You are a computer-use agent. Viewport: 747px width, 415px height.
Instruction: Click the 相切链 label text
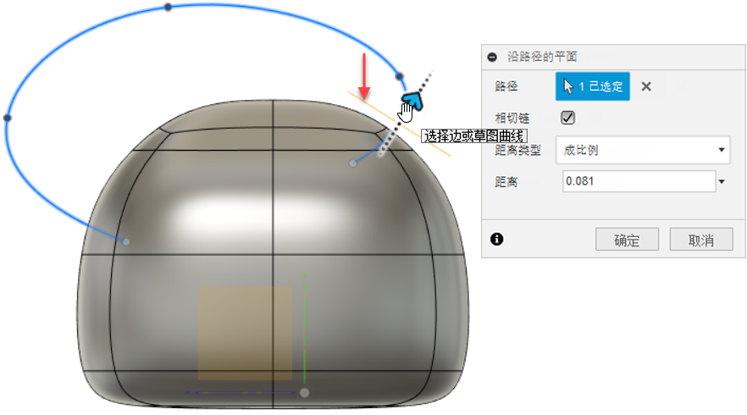[x=512, y=119]
